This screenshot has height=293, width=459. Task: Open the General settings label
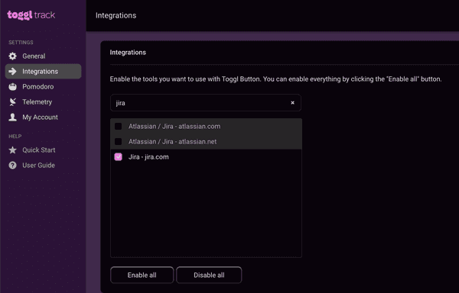coord(34,56)
